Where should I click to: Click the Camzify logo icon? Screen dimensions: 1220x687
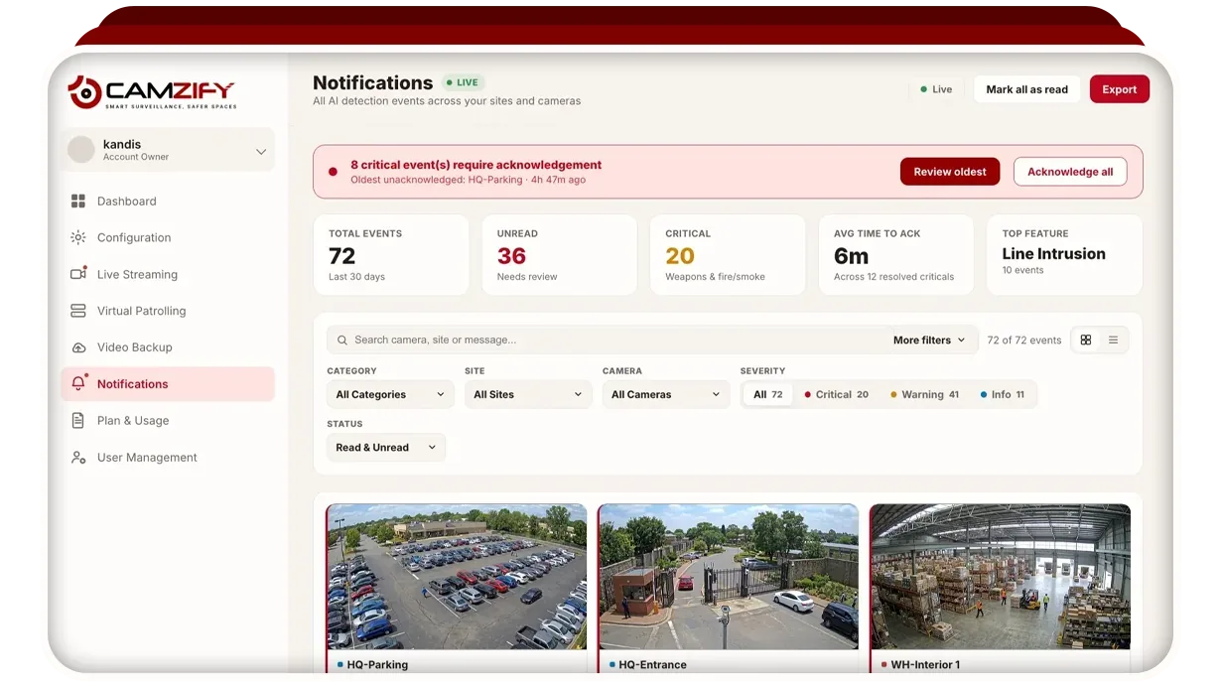[x=84, y=92]
